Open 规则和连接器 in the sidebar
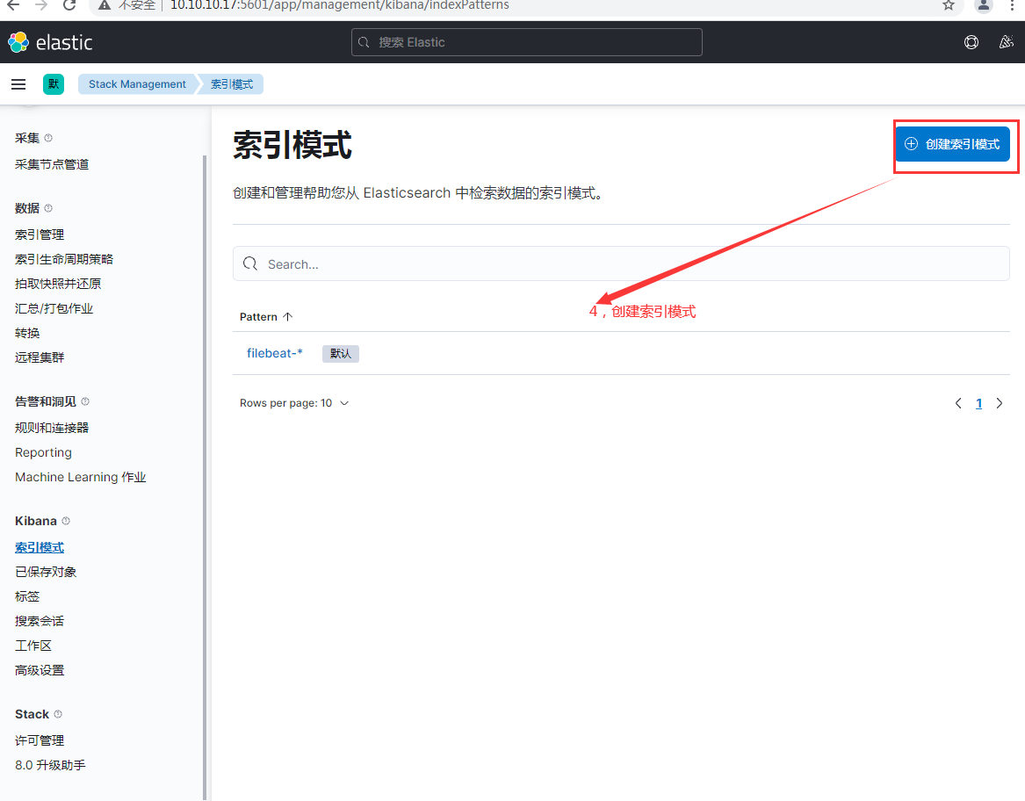Viewport: 1025px width, 801px height. click(x=52, y=429)
